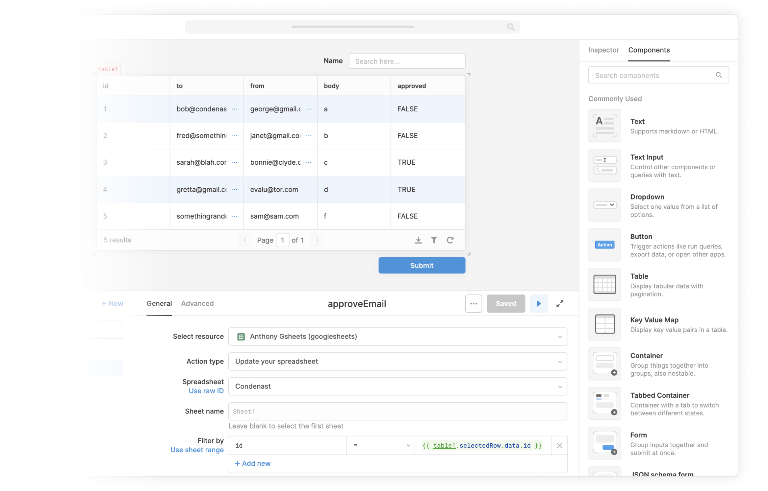Select the Button component Action icon

pos(604,245)
